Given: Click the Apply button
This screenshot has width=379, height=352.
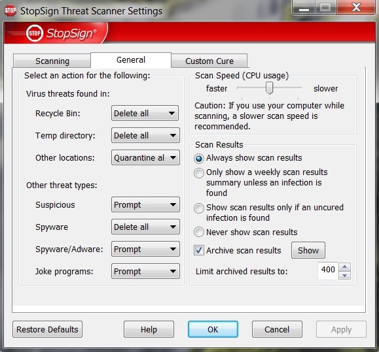Looking at the screenshot, I should pyautogui.click(x=341, y=329).
